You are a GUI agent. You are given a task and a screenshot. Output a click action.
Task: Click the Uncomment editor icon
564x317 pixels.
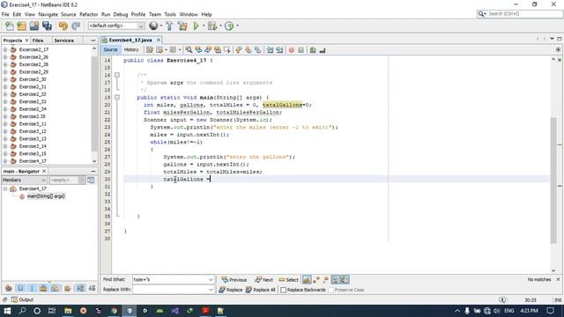click(323, 50)
